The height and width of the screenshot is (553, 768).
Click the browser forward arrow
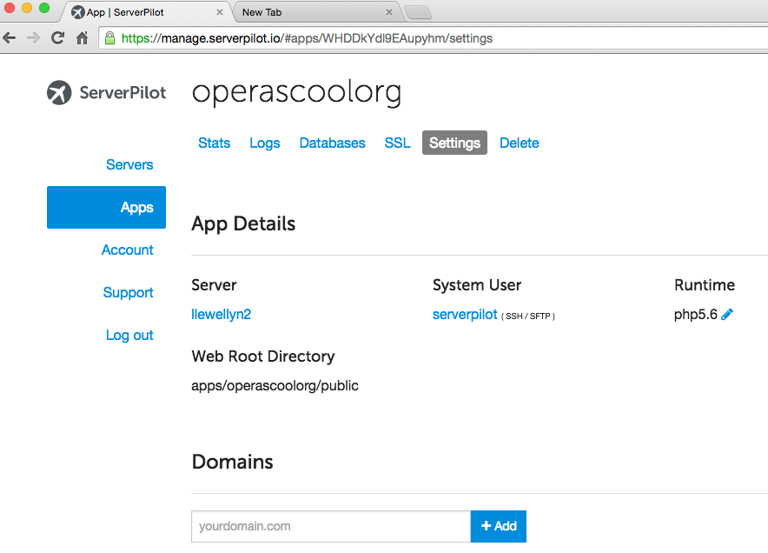coord(33,37)
